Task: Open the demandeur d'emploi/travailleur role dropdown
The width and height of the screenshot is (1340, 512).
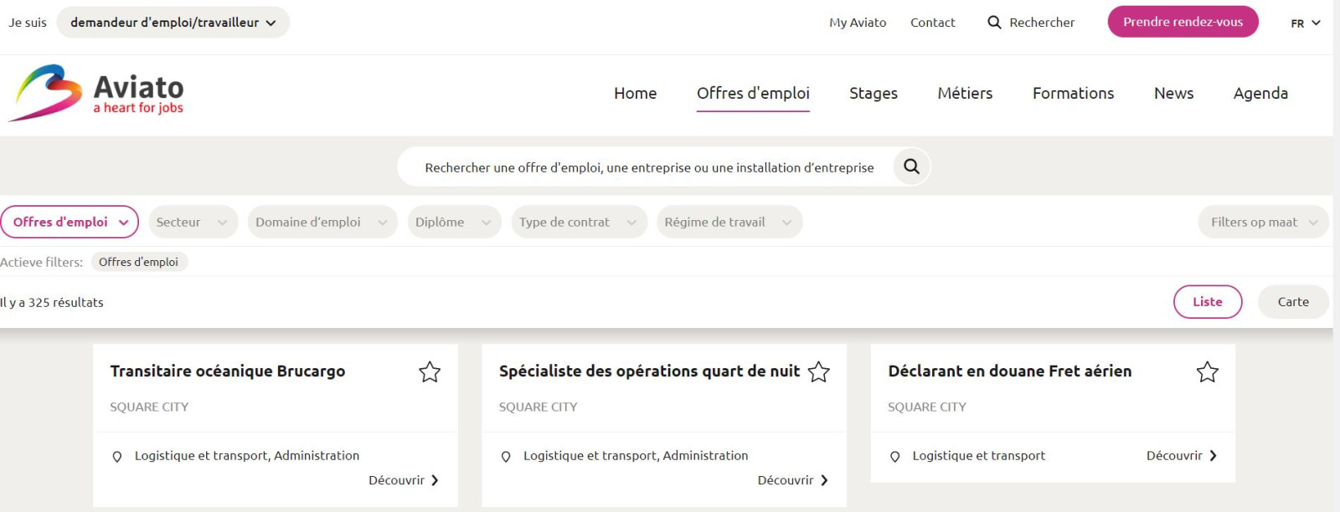Action: 173,23
